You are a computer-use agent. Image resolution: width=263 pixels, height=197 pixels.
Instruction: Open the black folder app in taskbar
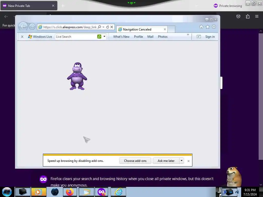[x=23, y=192]
